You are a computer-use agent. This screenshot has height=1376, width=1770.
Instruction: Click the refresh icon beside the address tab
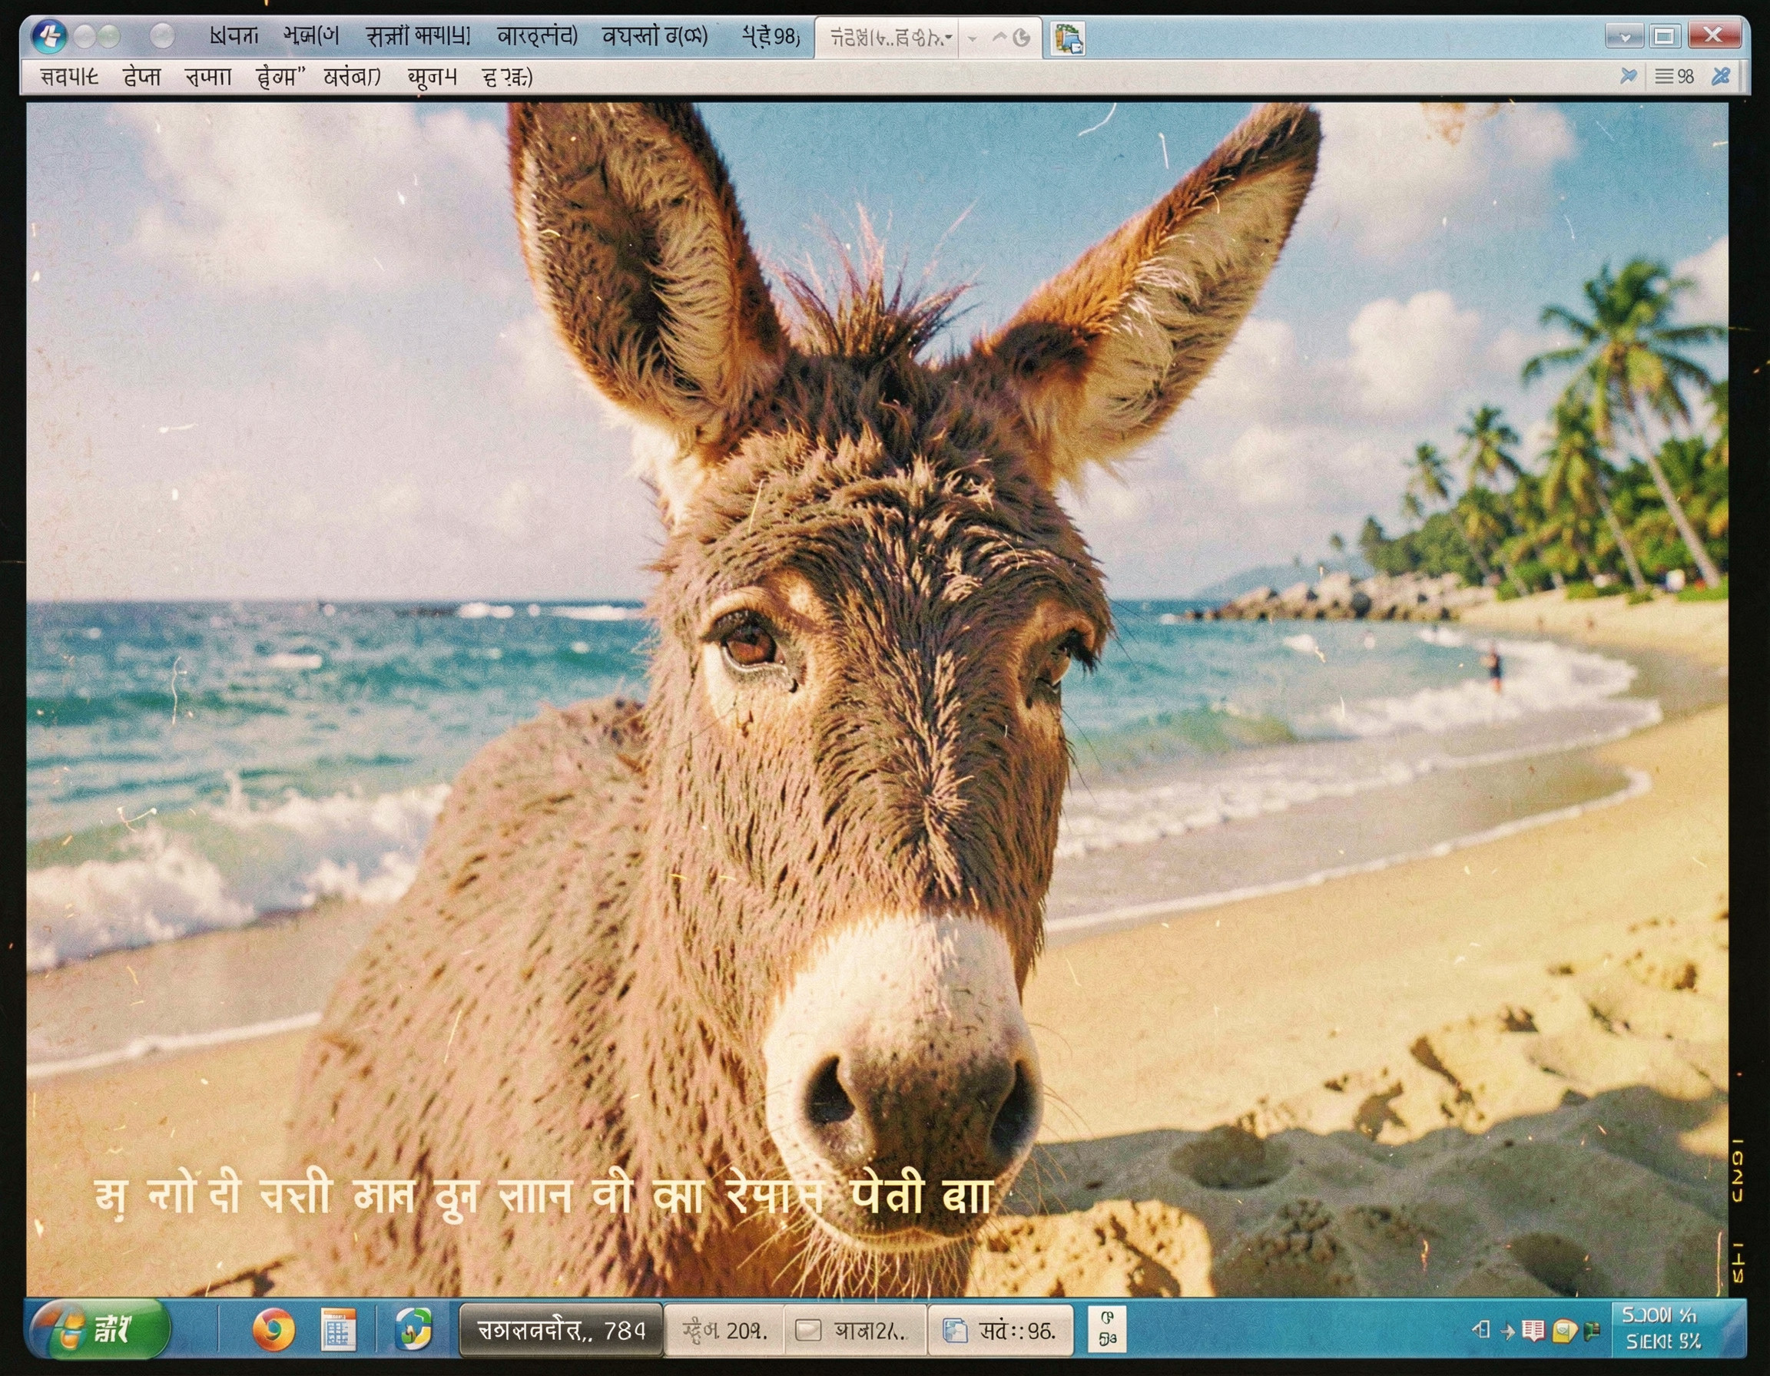(x=1022, y=38)
